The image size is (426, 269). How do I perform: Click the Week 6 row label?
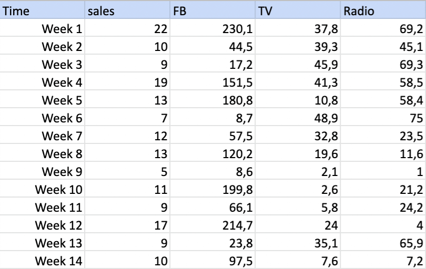tap(42, 117)
